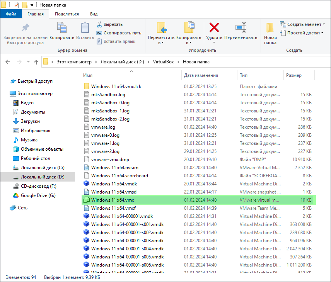The image size is (331, 282).
Task: Open the Customize Quick Access Toolbar dropdown
Action: [32, 5]
